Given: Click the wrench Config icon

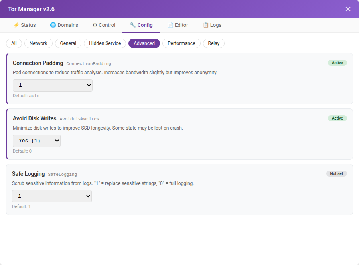Looking at the screenshot, I should [133, 25].
